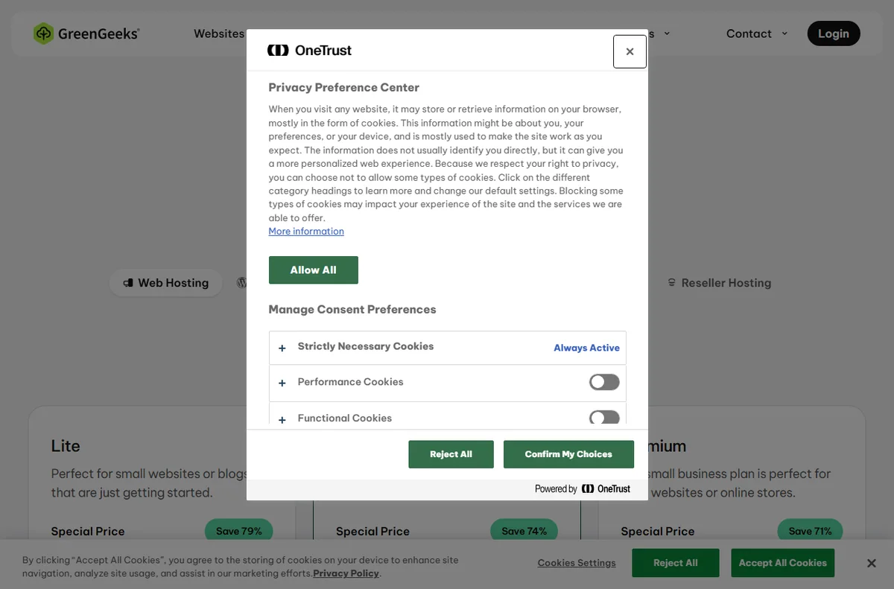The image size is (894, 589).
Task: Select the Reseller Hosting tab
Action: coord(719,283)
